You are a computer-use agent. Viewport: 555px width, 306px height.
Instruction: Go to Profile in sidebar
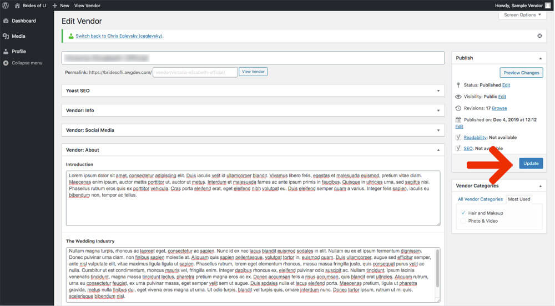(19, 52)
